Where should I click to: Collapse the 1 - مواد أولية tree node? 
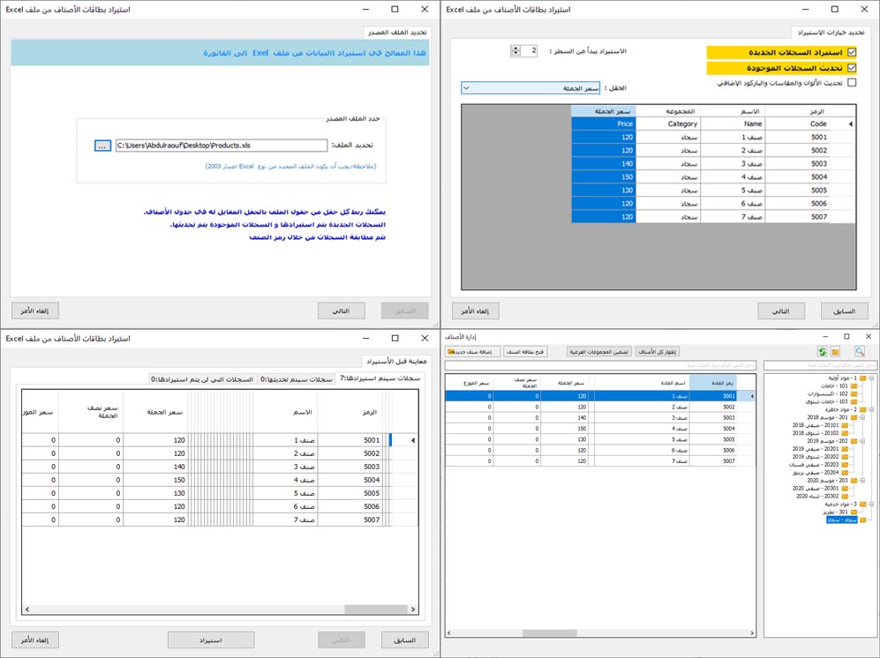click(871, 378)
